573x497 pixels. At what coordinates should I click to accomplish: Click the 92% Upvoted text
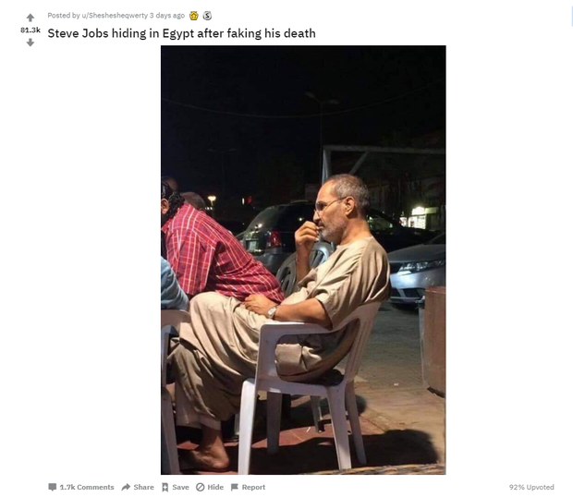[x=531, y=487]
